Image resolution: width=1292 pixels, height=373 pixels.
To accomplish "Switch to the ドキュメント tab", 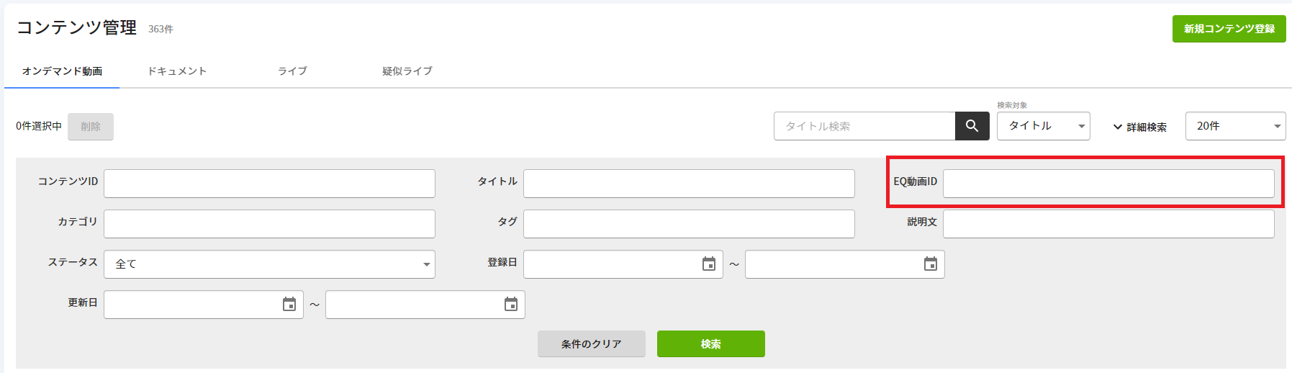I will [177, 71].
